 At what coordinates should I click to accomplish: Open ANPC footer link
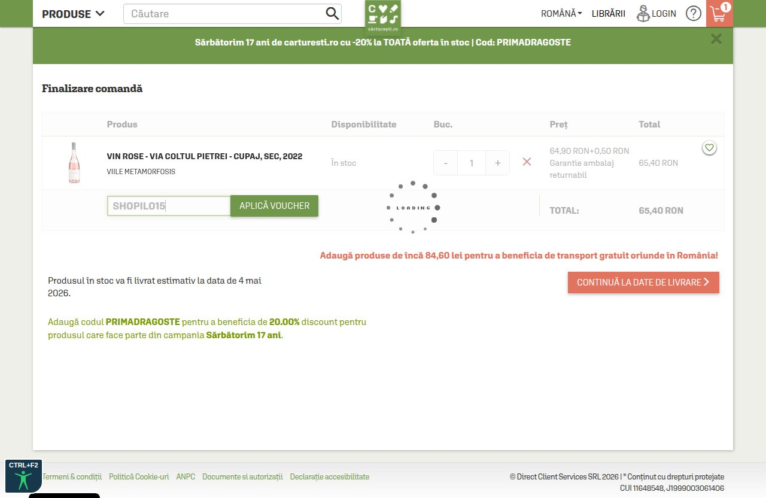(x=186, y=477)
